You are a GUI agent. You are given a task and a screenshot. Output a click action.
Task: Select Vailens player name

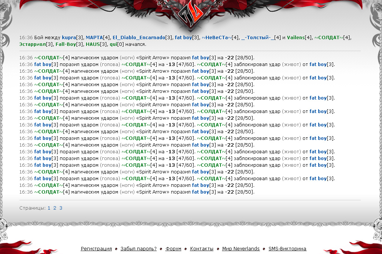click(x=296, y=38)
